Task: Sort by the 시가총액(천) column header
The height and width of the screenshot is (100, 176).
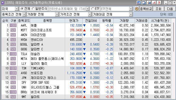Action: (x=160, y=21)
